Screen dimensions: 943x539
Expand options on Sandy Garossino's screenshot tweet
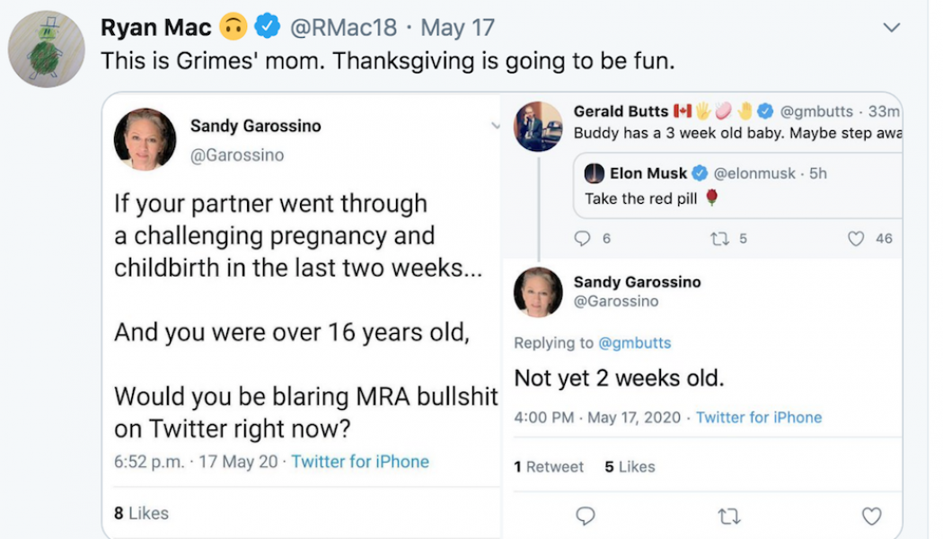497,127
